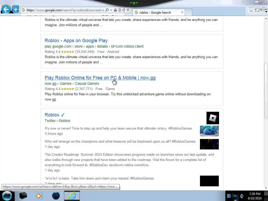Click the round tray icon beside the clock
Viewport: 268px width, 201px height.
click(242, 196)
